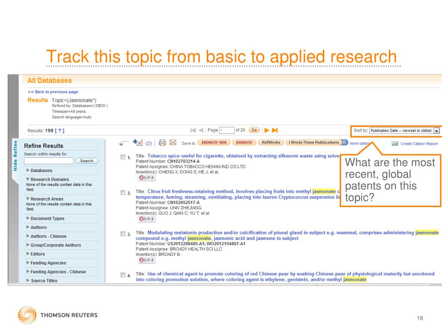
Task: Save to EndNote Web
Action: 214,143
